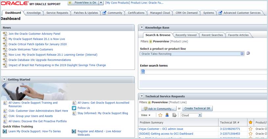Open the Recently Viewed tab
Image resolution: width=268 pixels, height=139 pixels.
pyautogui.click(x=186, y=35)
